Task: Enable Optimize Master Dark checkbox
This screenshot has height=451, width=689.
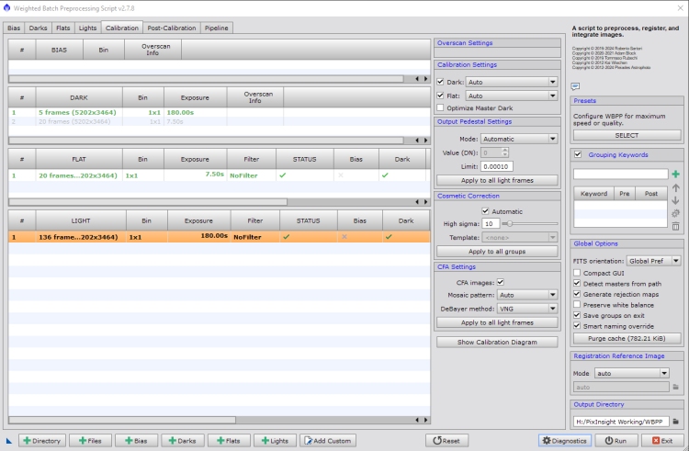Action: pos(441,108)
